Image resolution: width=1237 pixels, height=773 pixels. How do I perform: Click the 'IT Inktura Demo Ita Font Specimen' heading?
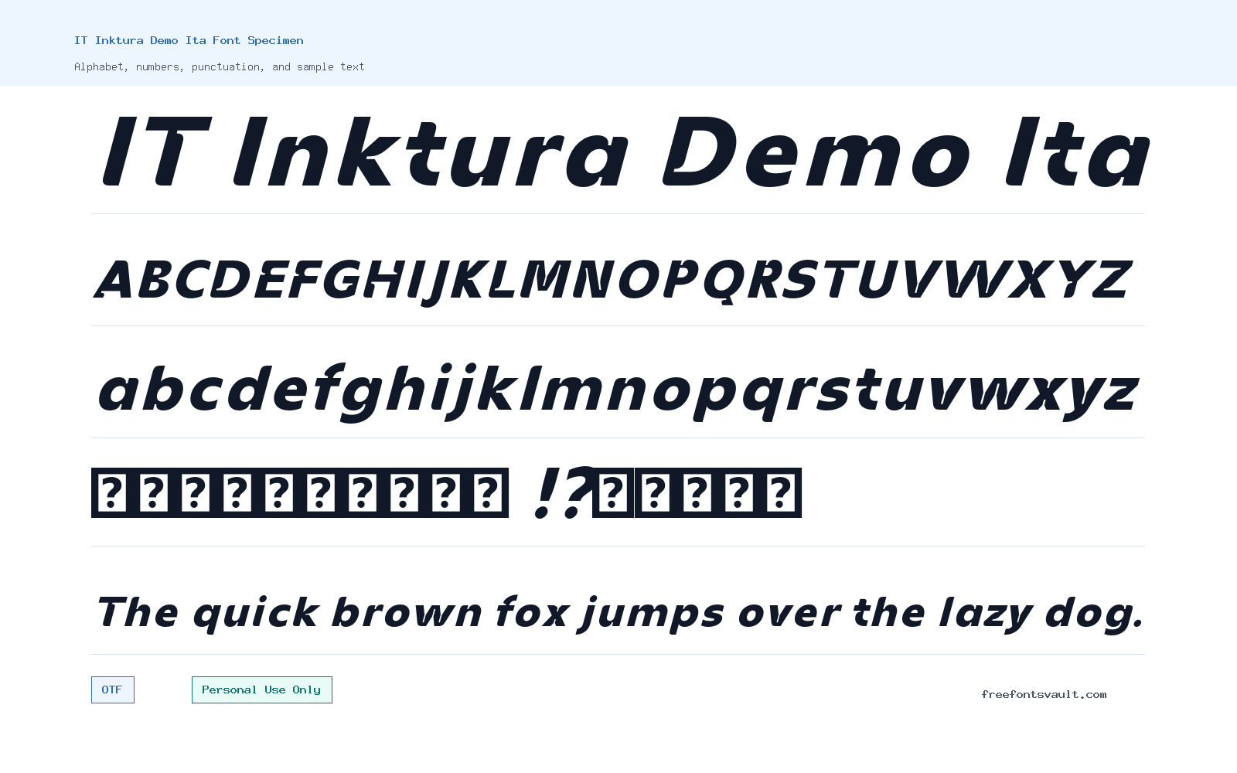pos(189,40)
